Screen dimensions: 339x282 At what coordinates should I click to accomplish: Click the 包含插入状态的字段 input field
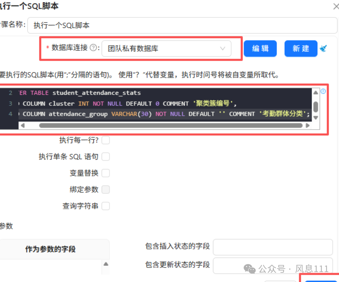(273, 247)
